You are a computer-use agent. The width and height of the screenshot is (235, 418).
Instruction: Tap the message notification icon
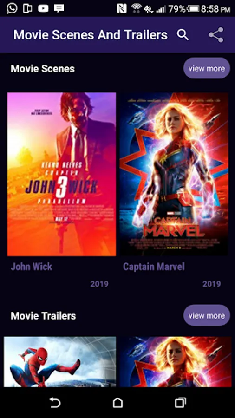tap(59, 9)
